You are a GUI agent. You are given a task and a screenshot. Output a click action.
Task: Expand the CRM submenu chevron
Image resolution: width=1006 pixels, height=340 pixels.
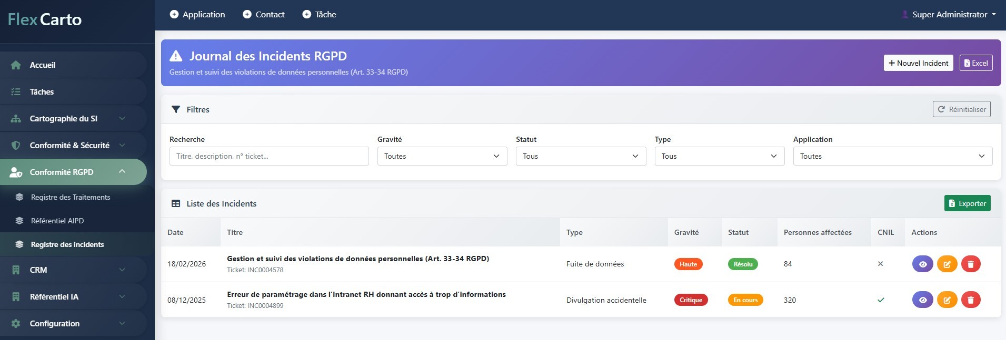click(122, 270)
